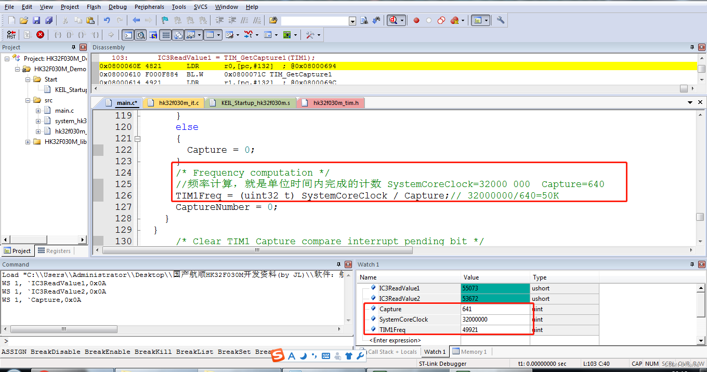Screen dimensions: 707x372
Task: Click the Type column header in Watch 1
Action: pyautogui.click(x=565, y=277)
